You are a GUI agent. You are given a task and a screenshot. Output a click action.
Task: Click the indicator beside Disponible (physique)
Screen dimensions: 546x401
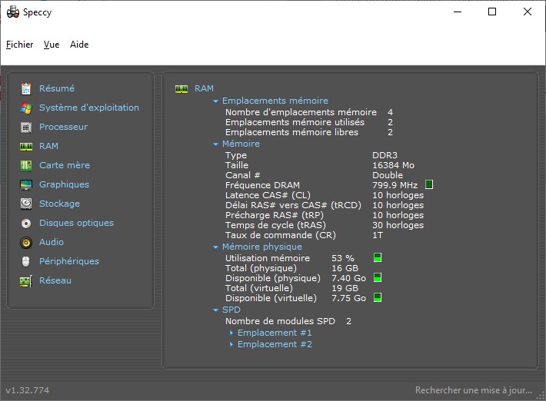click(378, 277)
